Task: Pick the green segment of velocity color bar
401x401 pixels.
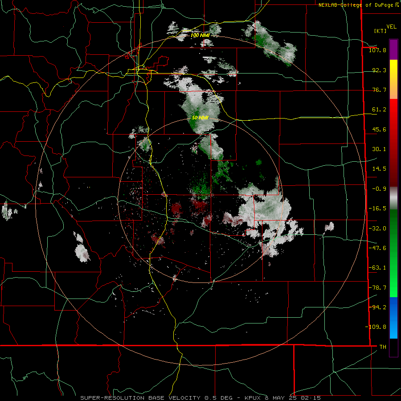Action: pyautogui.click(x=393, y=253)
